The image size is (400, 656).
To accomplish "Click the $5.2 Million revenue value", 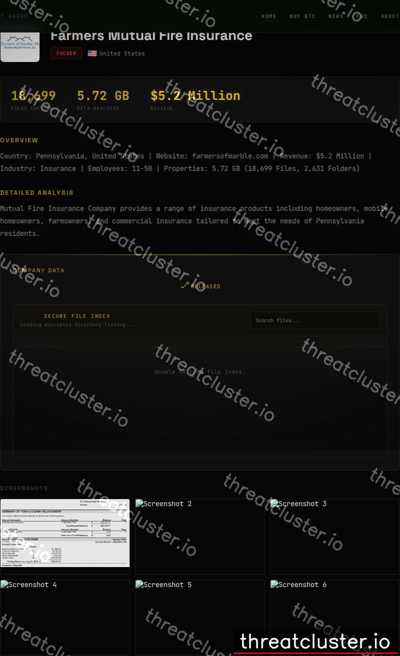I will click(195, 96).
